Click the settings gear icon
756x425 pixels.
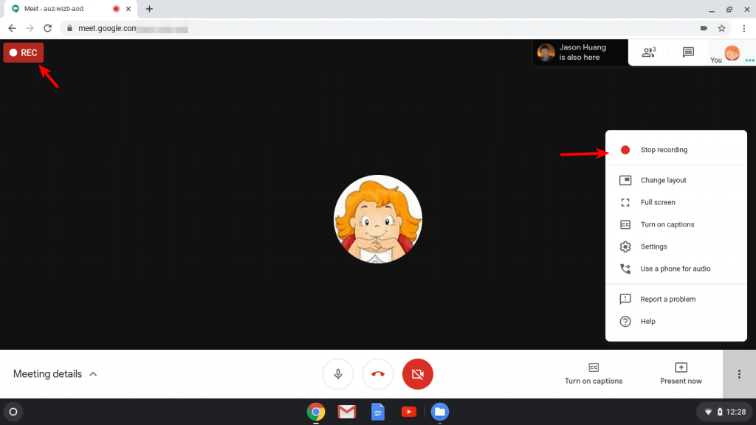point(625,246)
